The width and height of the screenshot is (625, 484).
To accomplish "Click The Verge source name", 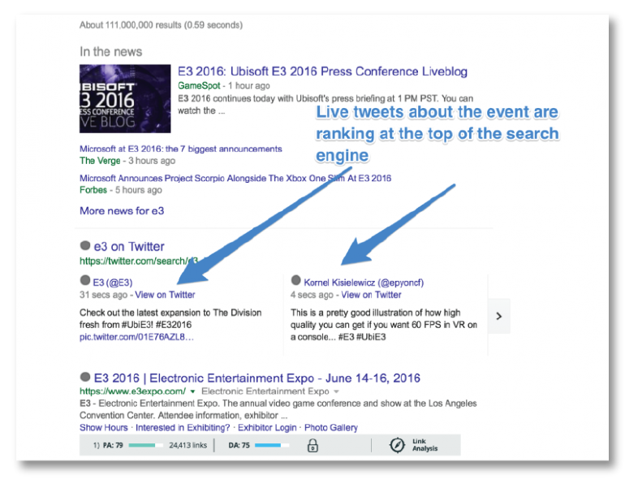I will coord(100,161).
